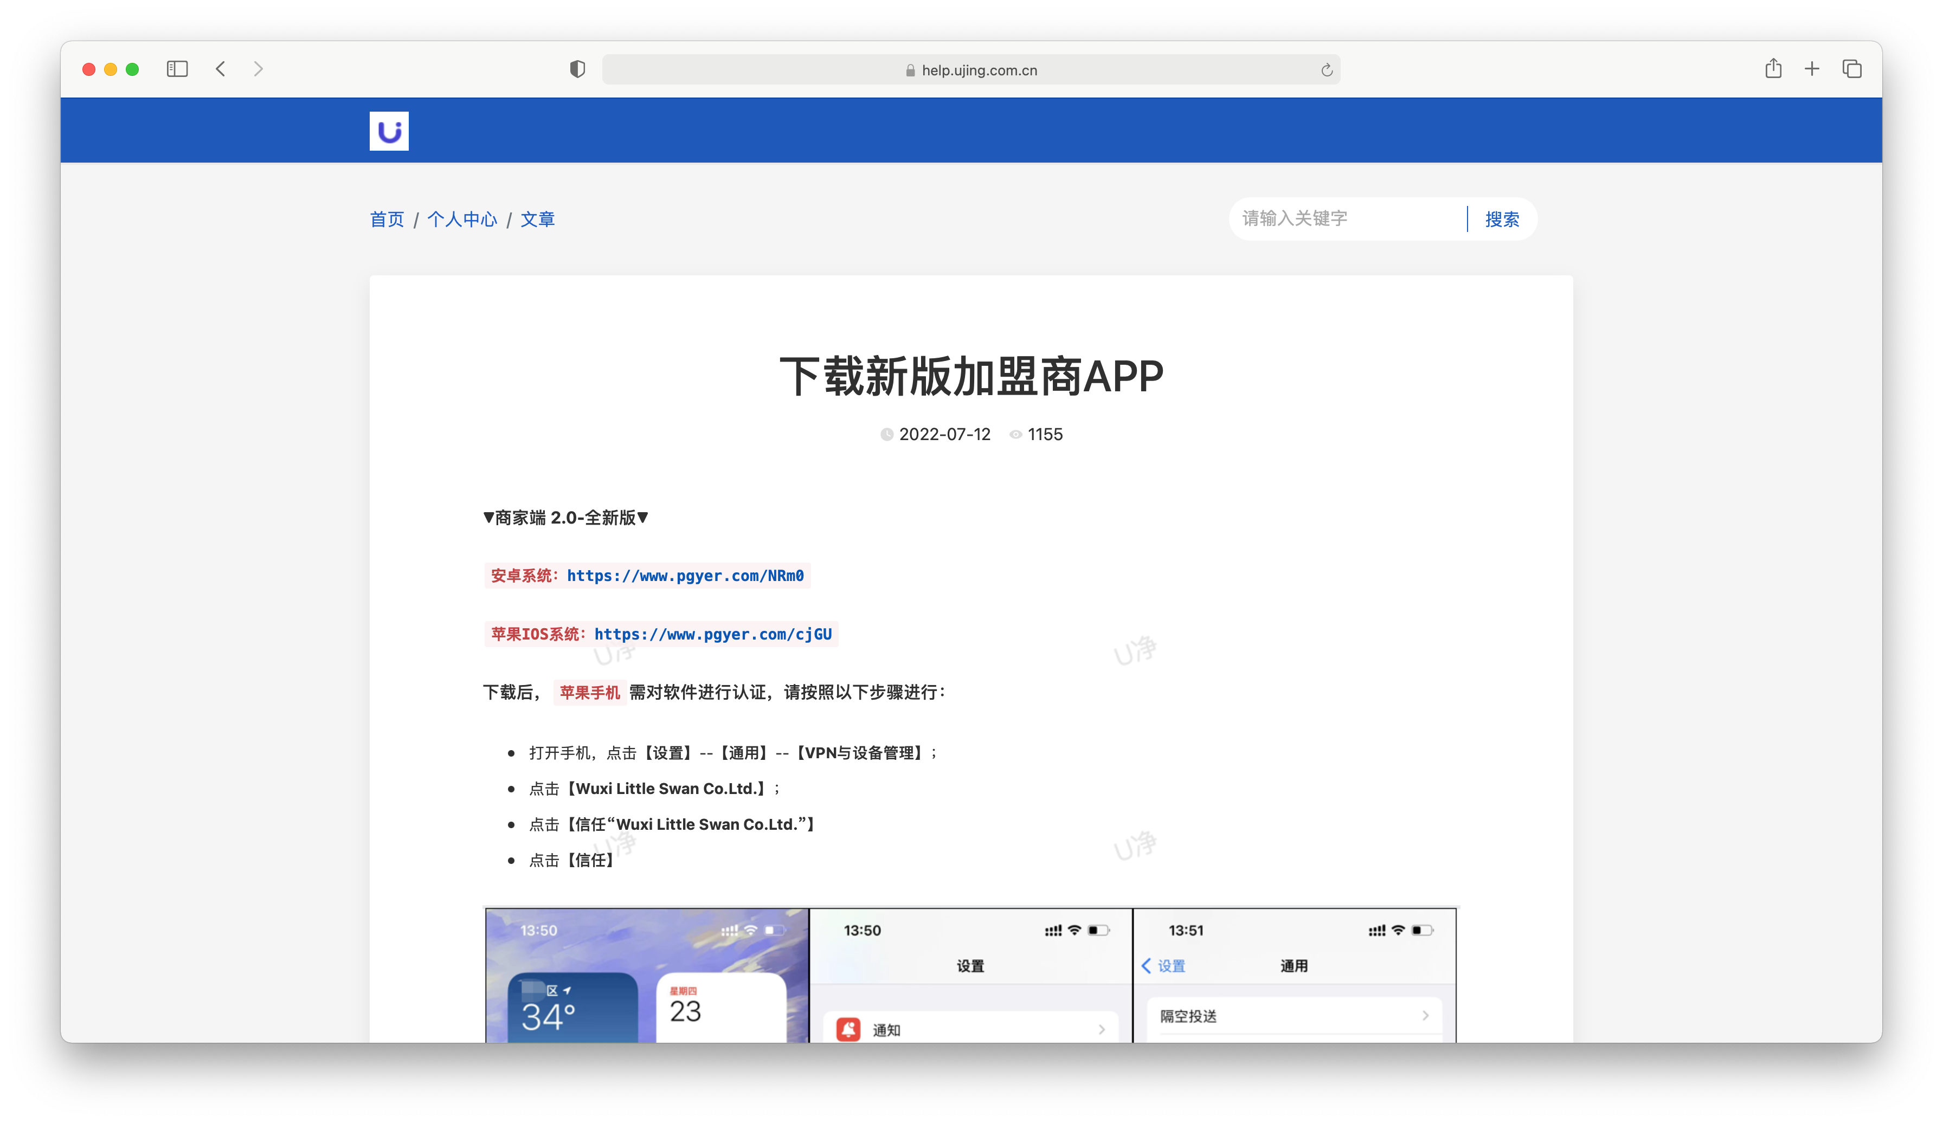1943x1123 pixels.
Task: Open the Android pgyer.com/NRm0 download link
Action: coord(685,576)
